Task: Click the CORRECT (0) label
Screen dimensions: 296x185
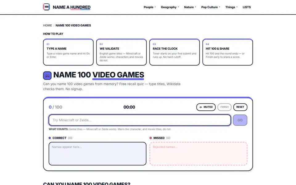Action: pos(61,138)
